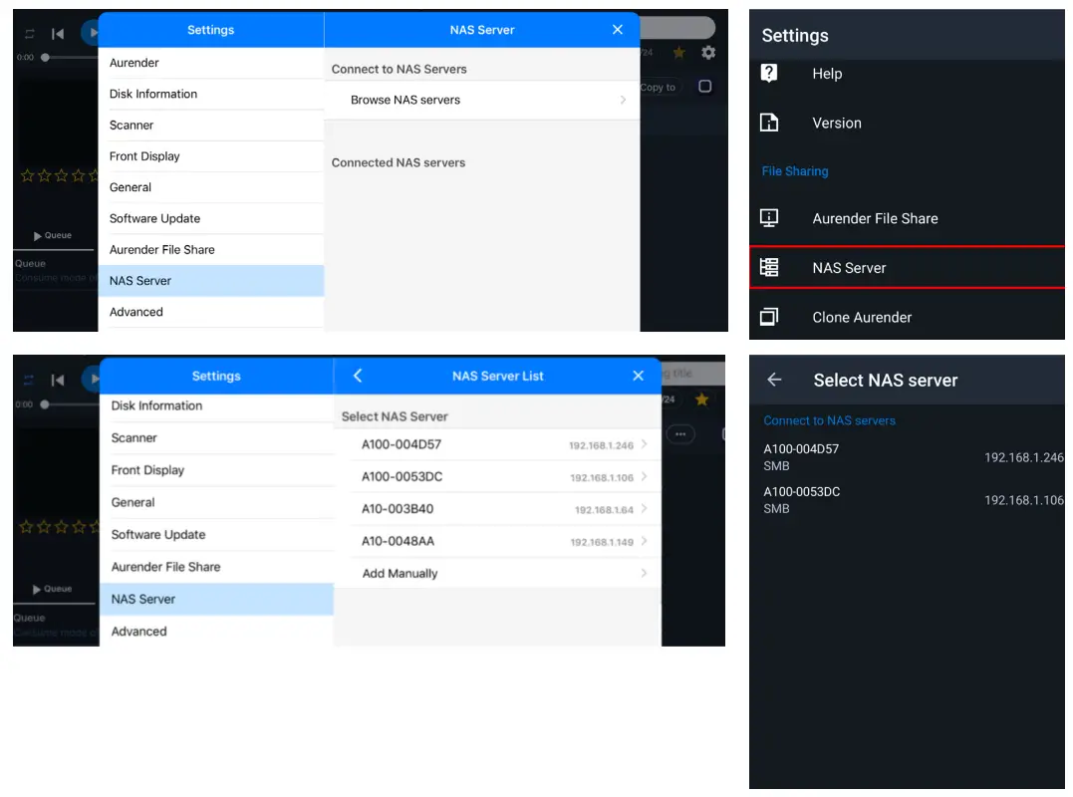Open Help icon in dark Settings panel

(x=769, y=73)
